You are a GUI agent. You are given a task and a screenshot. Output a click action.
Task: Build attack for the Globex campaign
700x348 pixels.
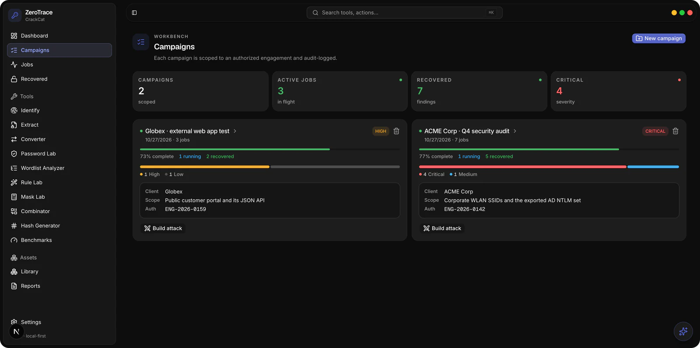163,228
